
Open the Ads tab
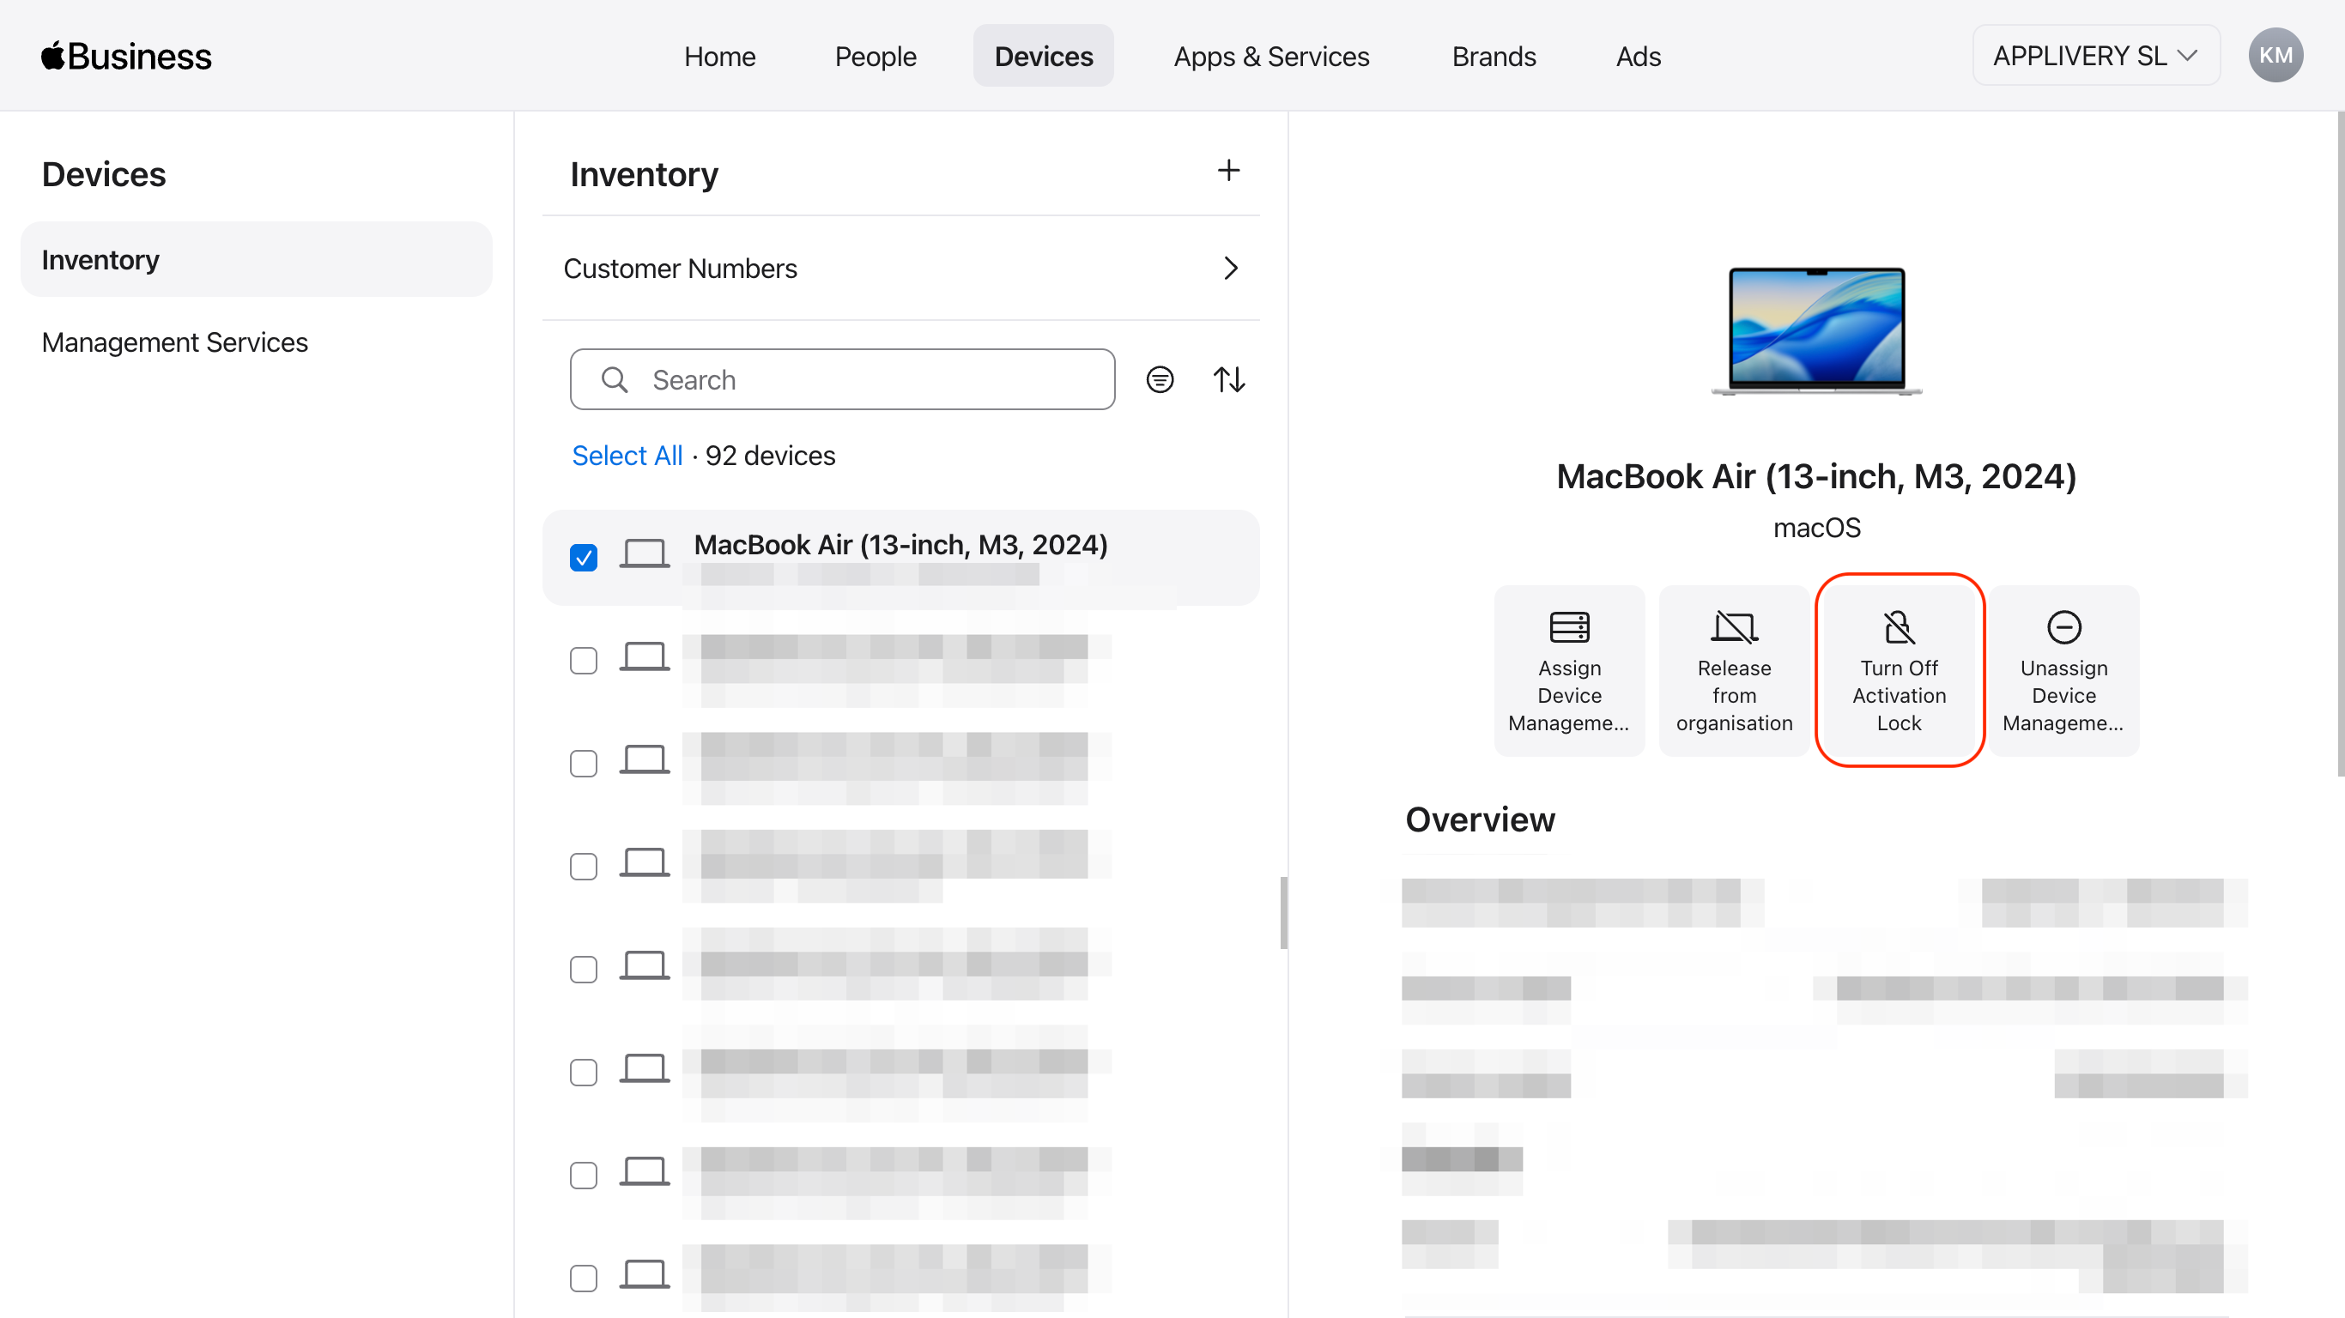coord(1638,57)
